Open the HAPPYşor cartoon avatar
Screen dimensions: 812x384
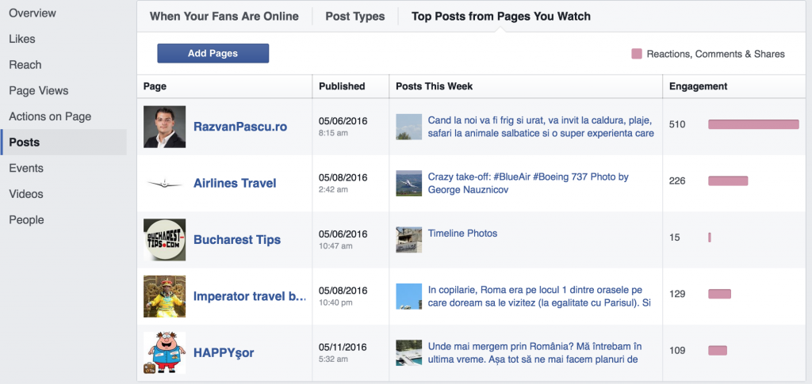click(165, 352)
